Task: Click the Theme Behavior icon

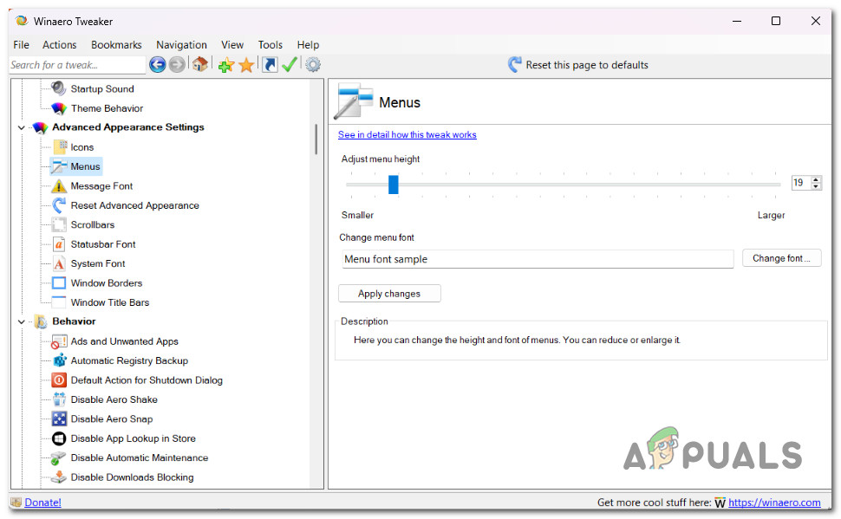Action: point(58,108)
